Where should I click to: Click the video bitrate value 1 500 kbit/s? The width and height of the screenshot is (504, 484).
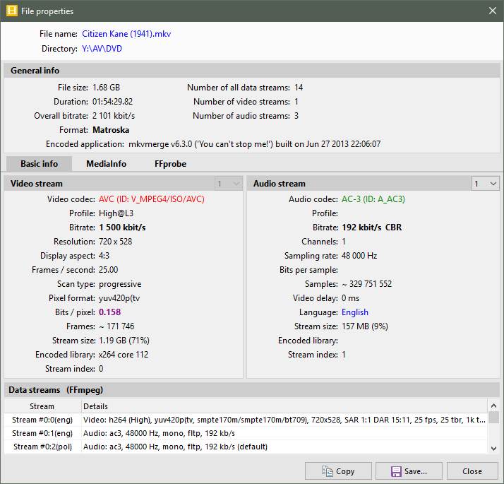[x=122, y=228]
